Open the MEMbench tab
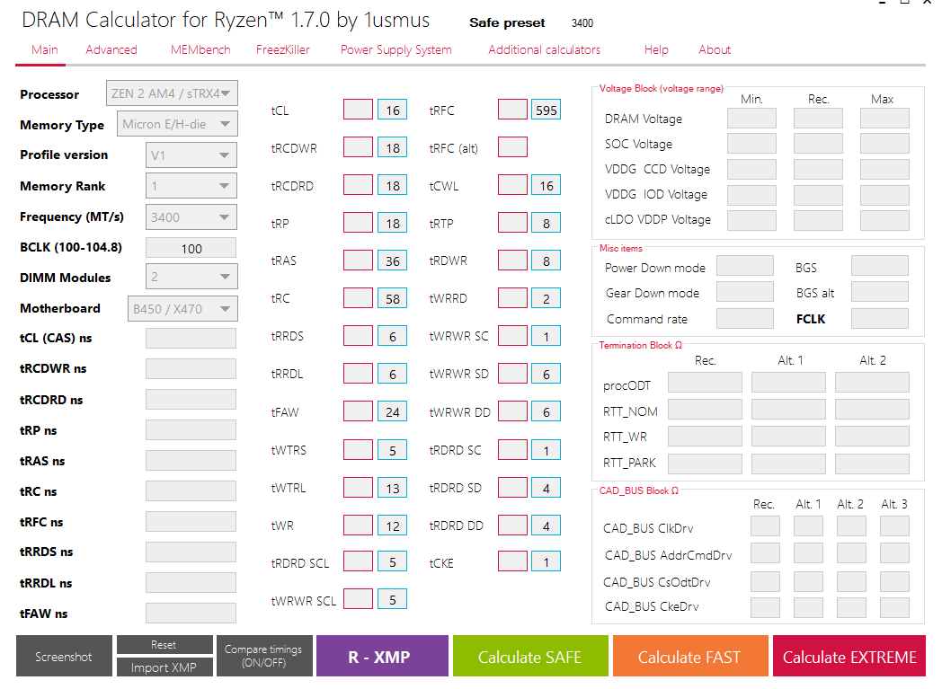 click(200, 49)
